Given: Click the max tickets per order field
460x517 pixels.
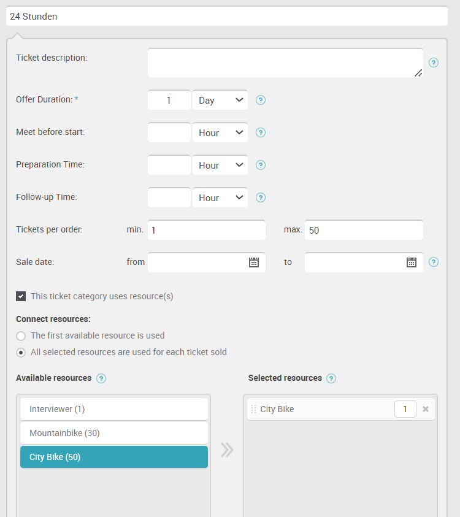Looking at the screenshot, I should [364, 230].
